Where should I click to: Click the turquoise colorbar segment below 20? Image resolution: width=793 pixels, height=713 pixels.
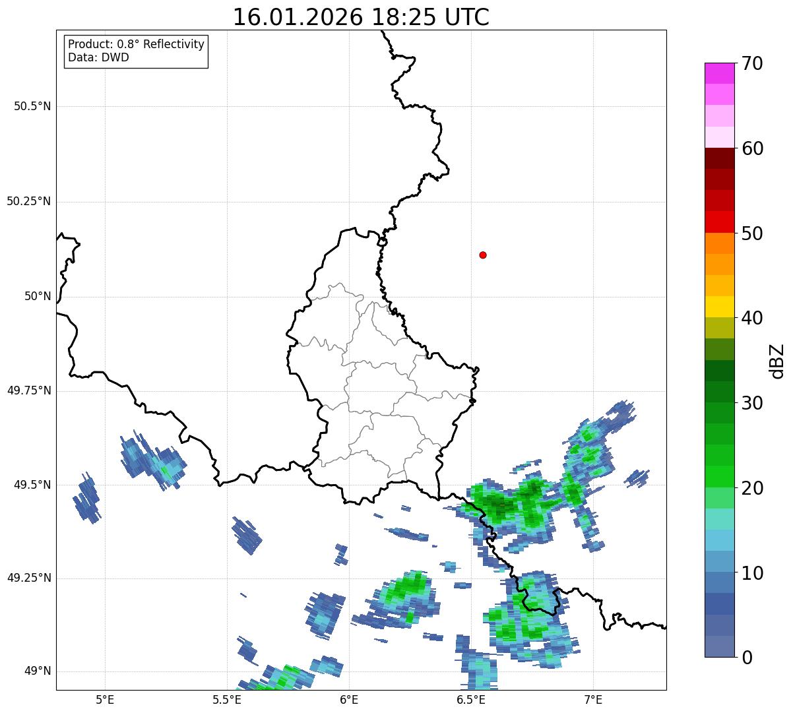(x=719, y=519)
